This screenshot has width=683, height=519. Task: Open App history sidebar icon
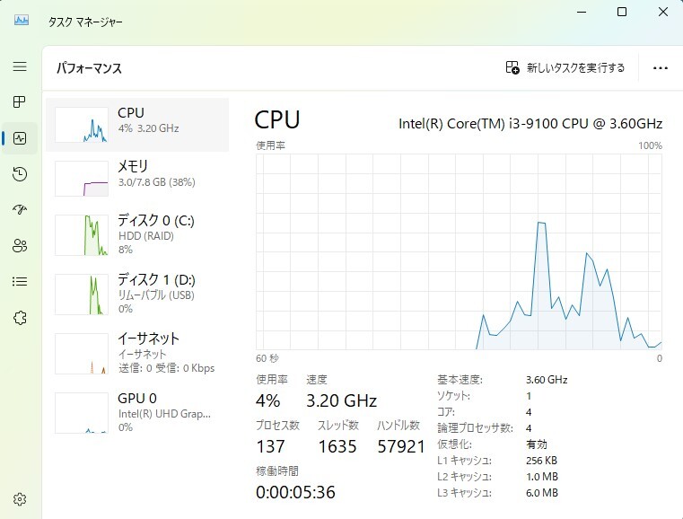[20, 174]
